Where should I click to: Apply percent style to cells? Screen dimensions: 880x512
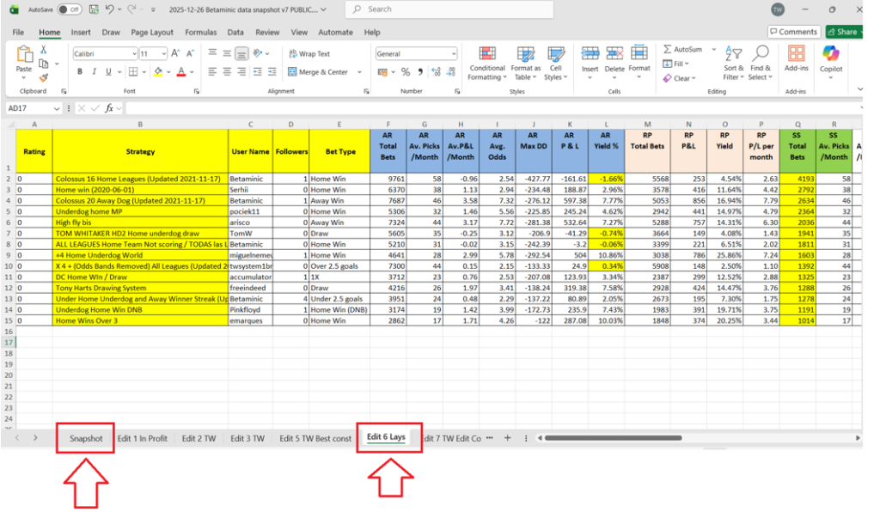coord(406,72)
